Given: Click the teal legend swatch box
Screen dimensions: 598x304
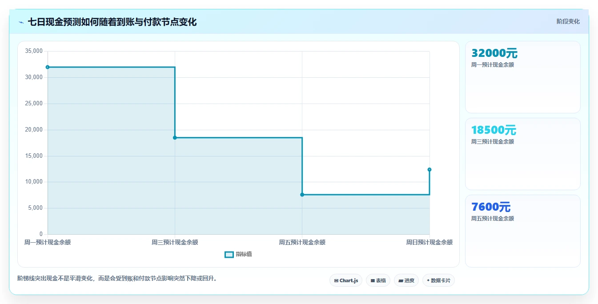Looking at the screenshot, I should coord(229,255).
